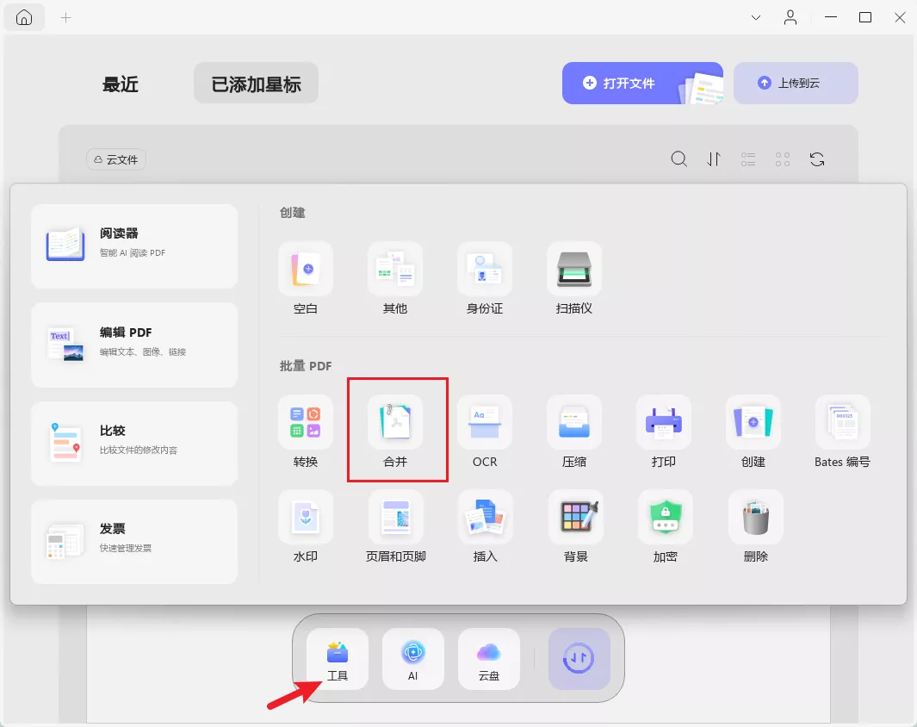Toggle the 云文件 filter chip
This screenshot has width=917, height=727.
tap(115, 159)
